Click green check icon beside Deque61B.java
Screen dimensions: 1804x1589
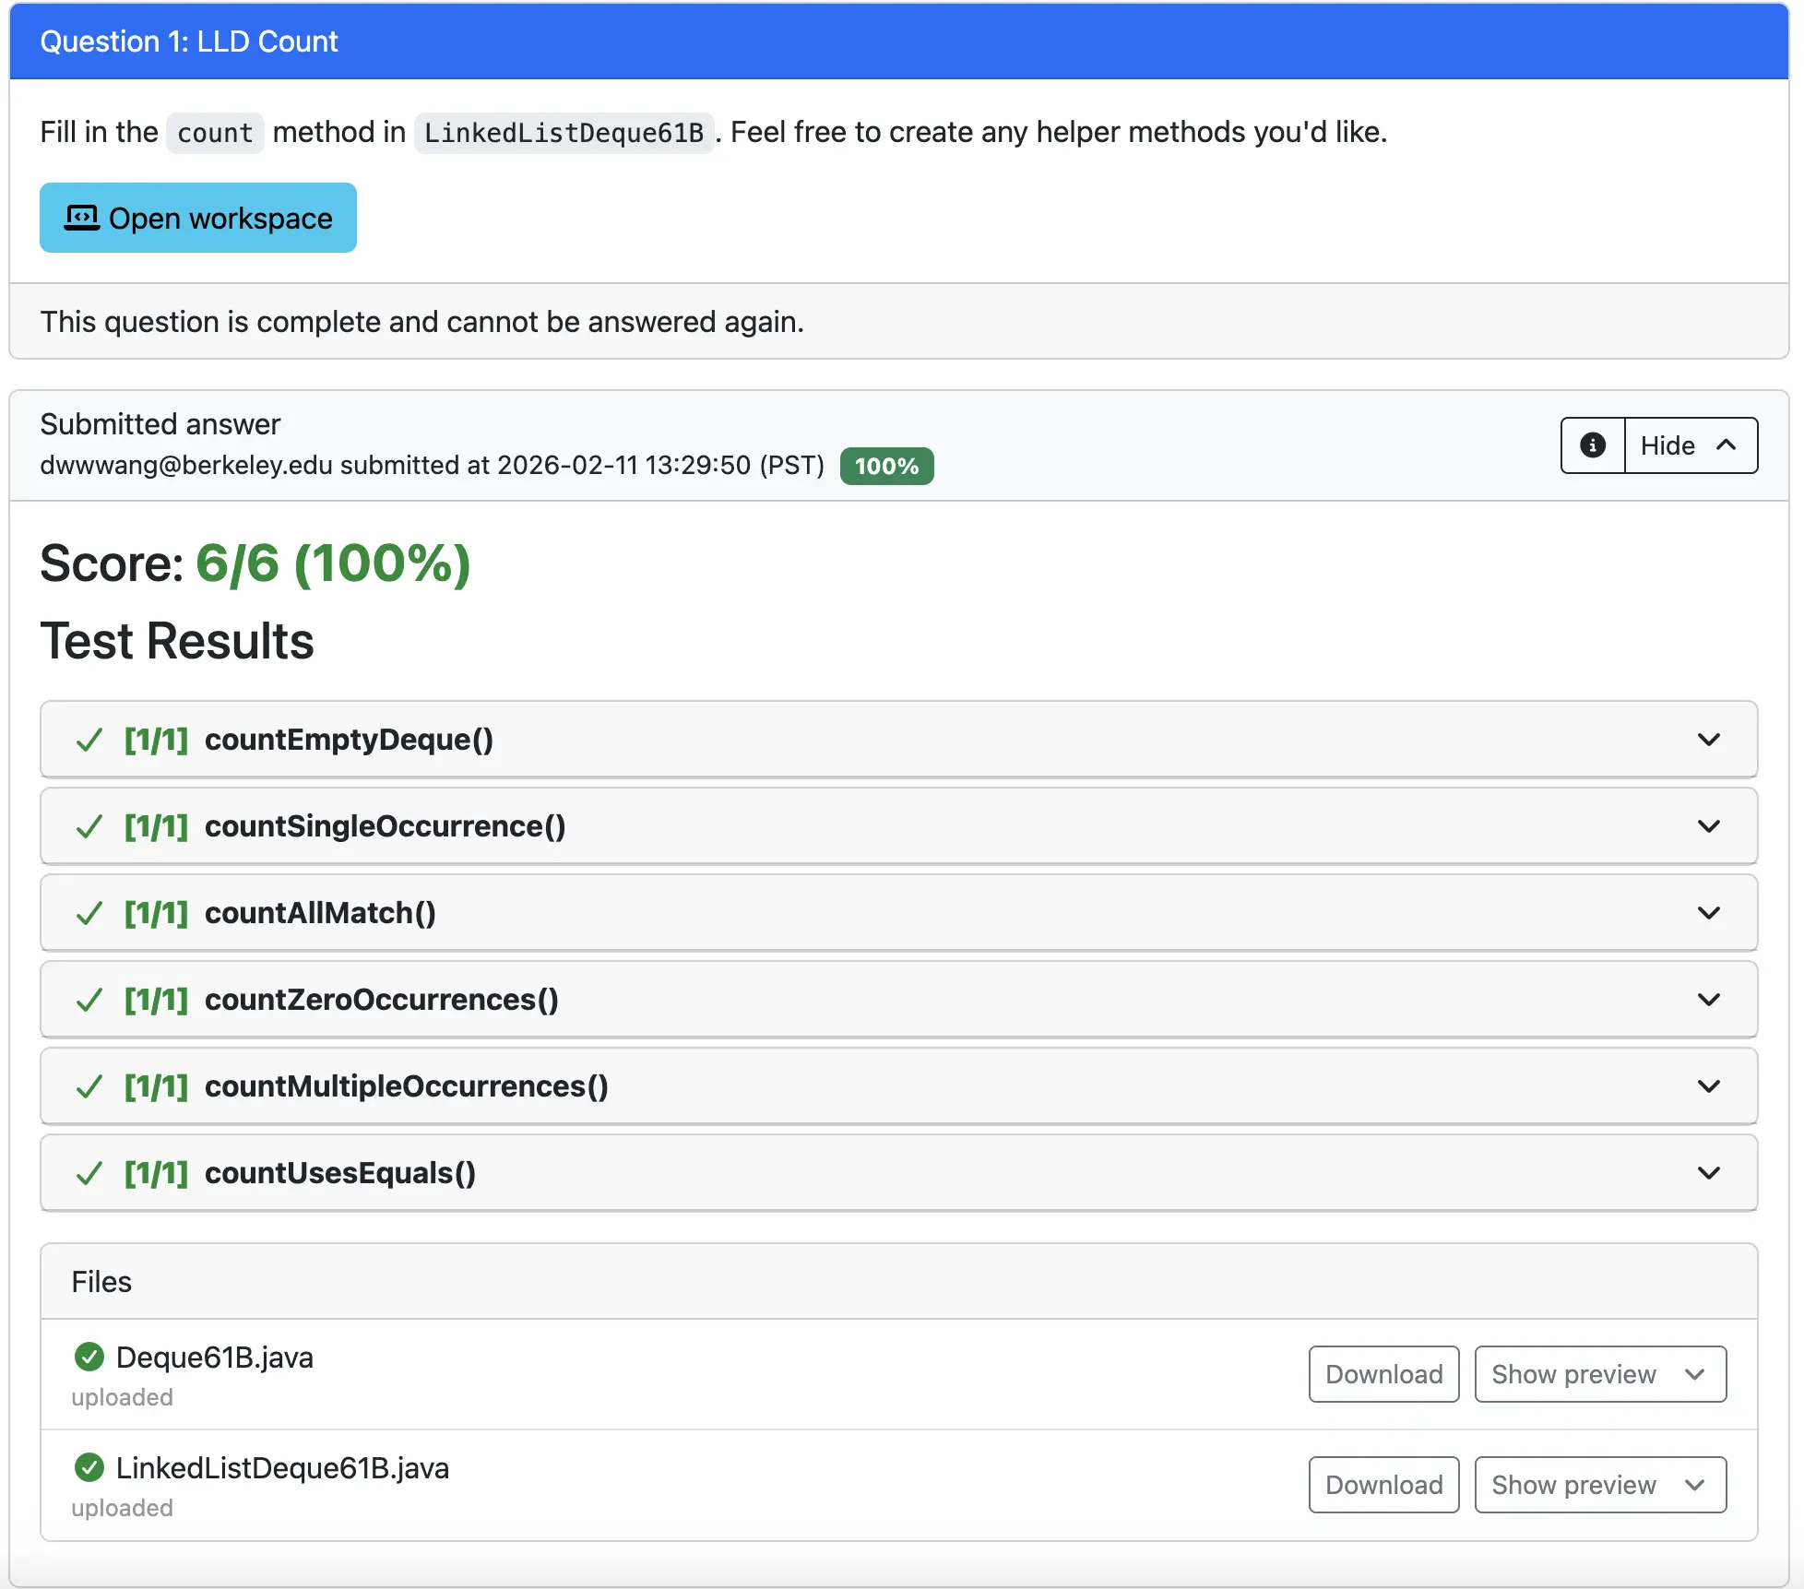[x=89, y=1357]
